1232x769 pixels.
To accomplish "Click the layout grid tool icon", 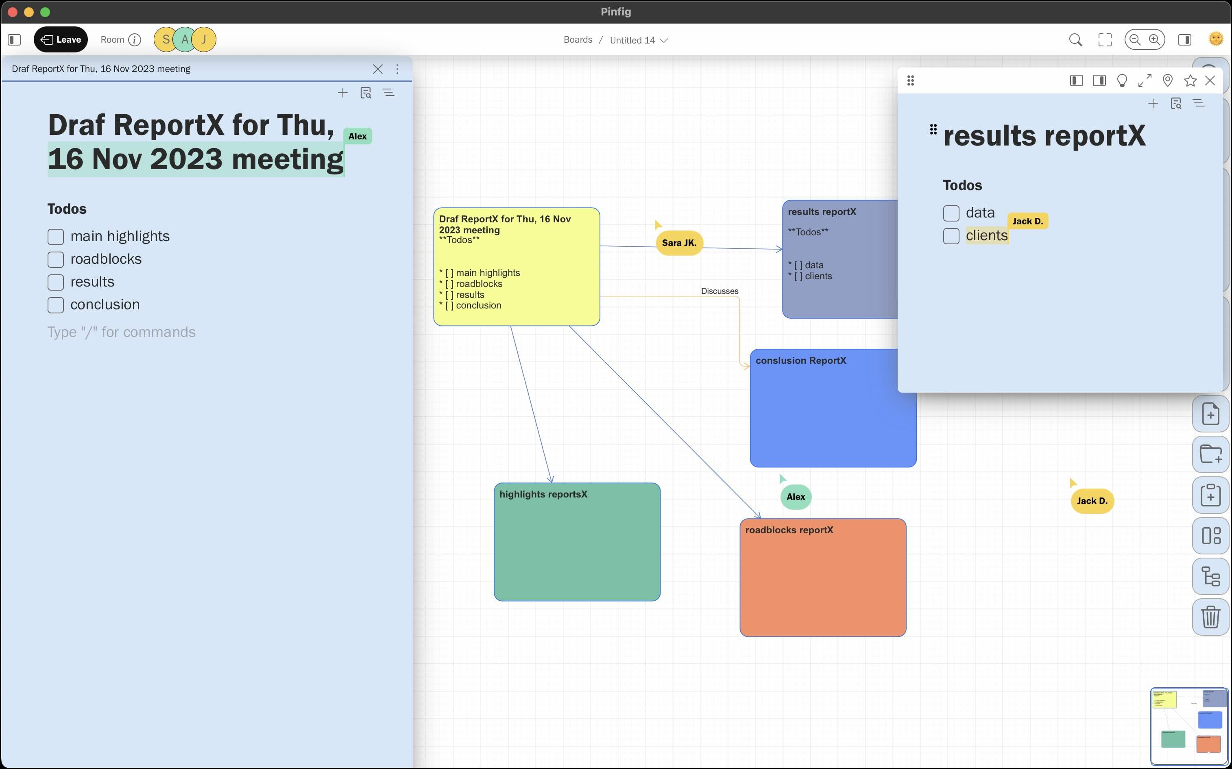I will coord(1210,536).
